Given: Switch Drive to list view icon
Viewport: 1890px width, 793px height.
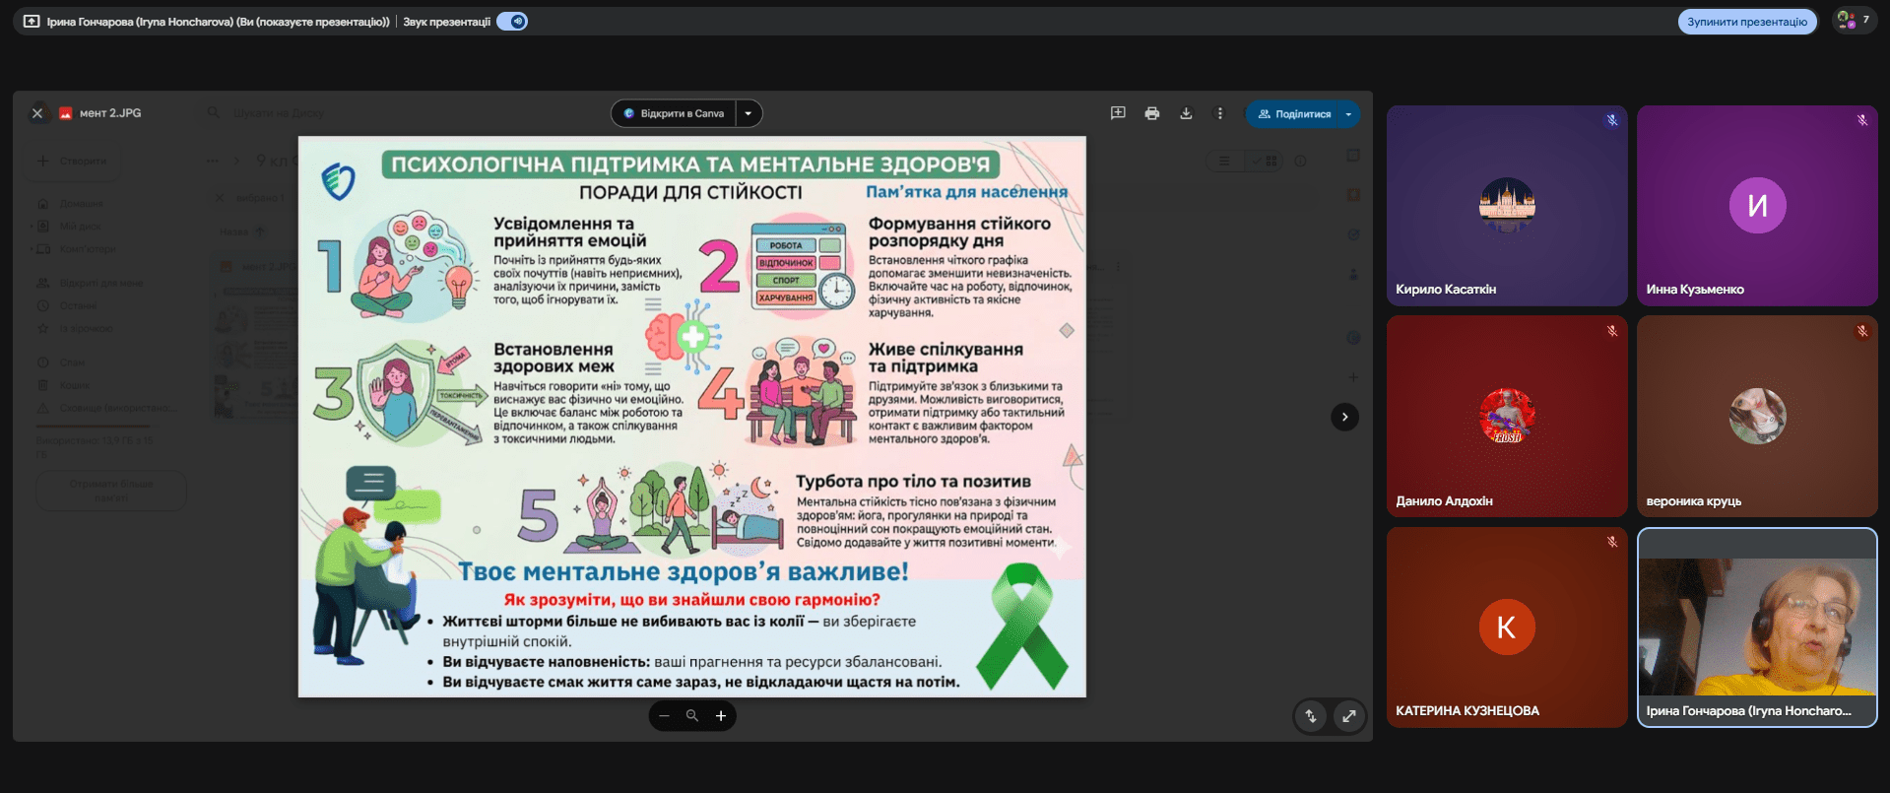Looking at the screenshot, I should pos(1224,161).
